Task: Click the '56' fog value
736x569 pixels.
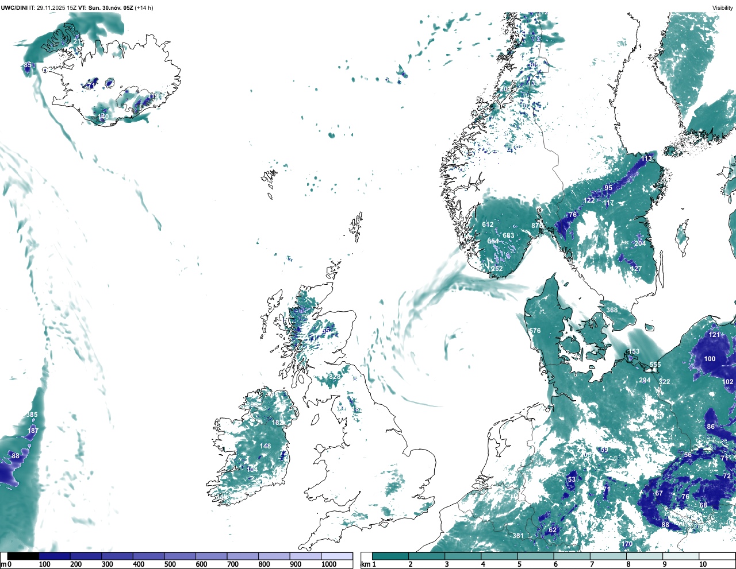Action: pos(688,455)
